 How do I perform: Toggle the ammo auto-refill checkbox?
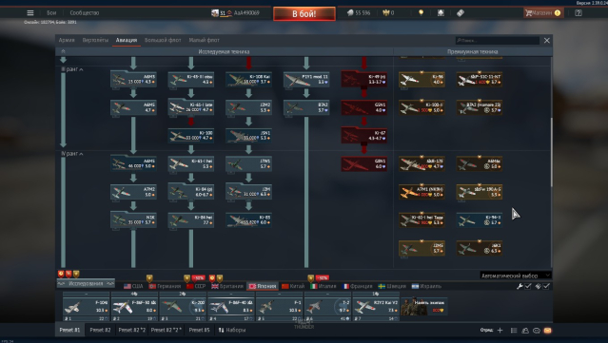546,286
